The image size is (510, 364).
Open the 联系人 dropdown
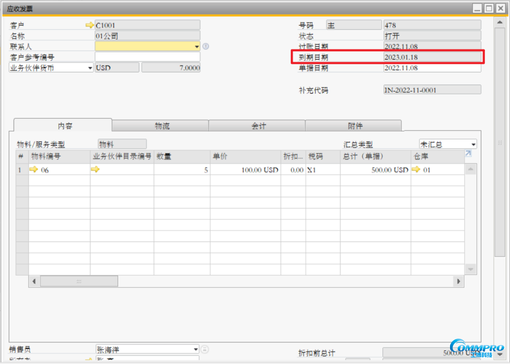[196, 46]
